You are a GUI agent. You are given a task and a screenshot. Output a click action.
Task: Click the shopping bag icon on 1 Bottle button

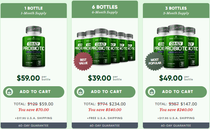tap(9, 92)
